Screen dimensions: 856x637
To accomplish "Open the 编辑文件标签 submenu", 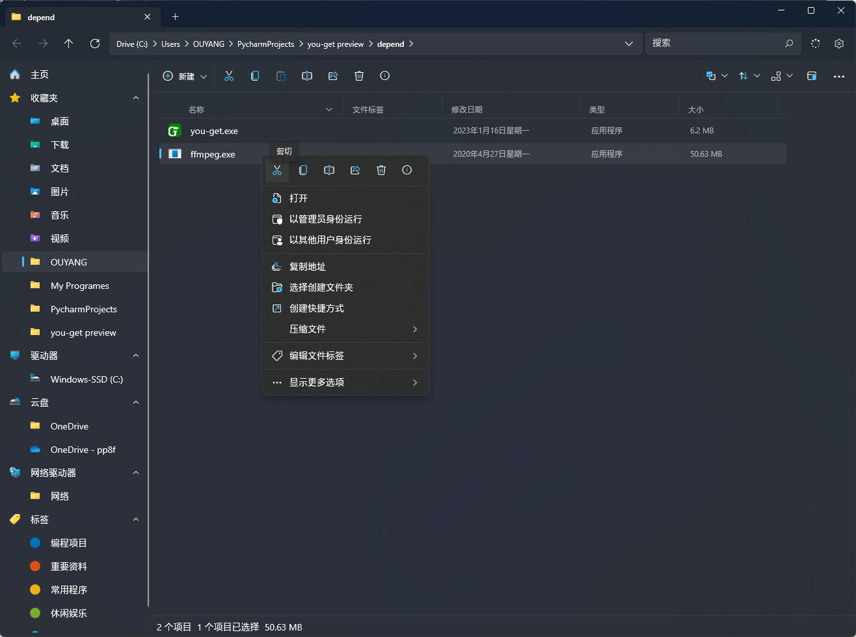I will (345, 356).
